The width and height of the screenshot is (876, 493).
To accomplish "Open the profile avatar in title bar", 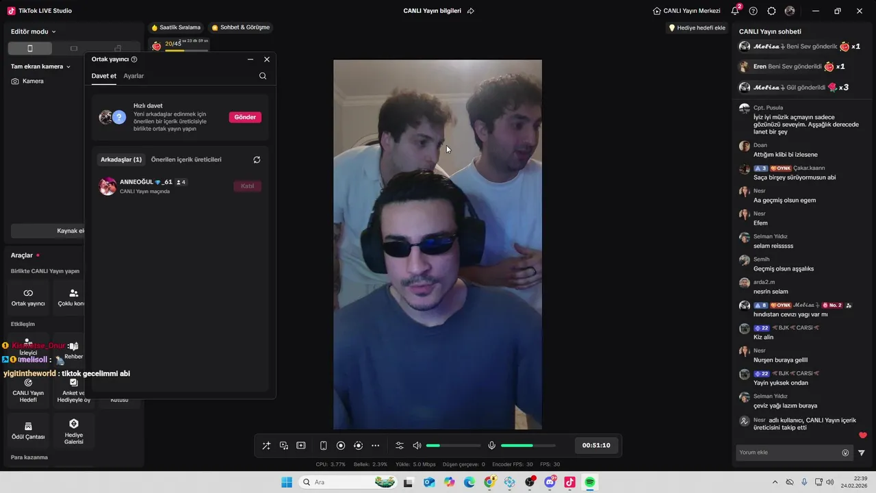I will click(790, 11).
